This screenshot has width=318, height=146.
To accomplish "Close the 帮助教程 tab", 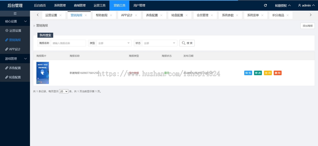I will 111,15.
